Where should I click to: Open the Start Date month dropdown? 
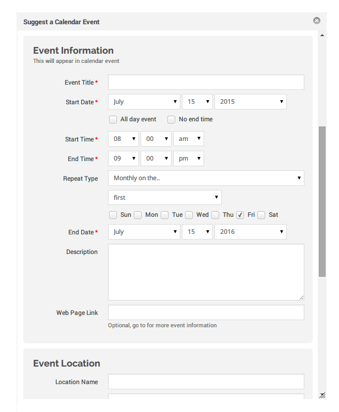(144, 102)
